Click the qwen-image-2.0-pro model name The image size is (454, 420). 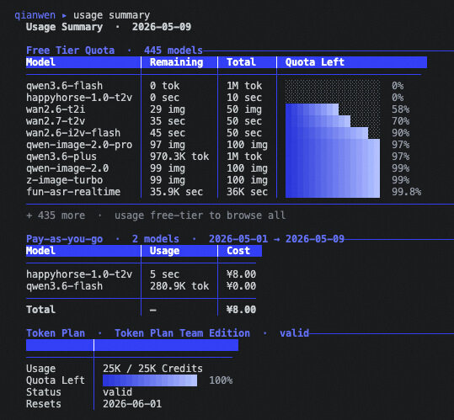click(x=79, y=145)
